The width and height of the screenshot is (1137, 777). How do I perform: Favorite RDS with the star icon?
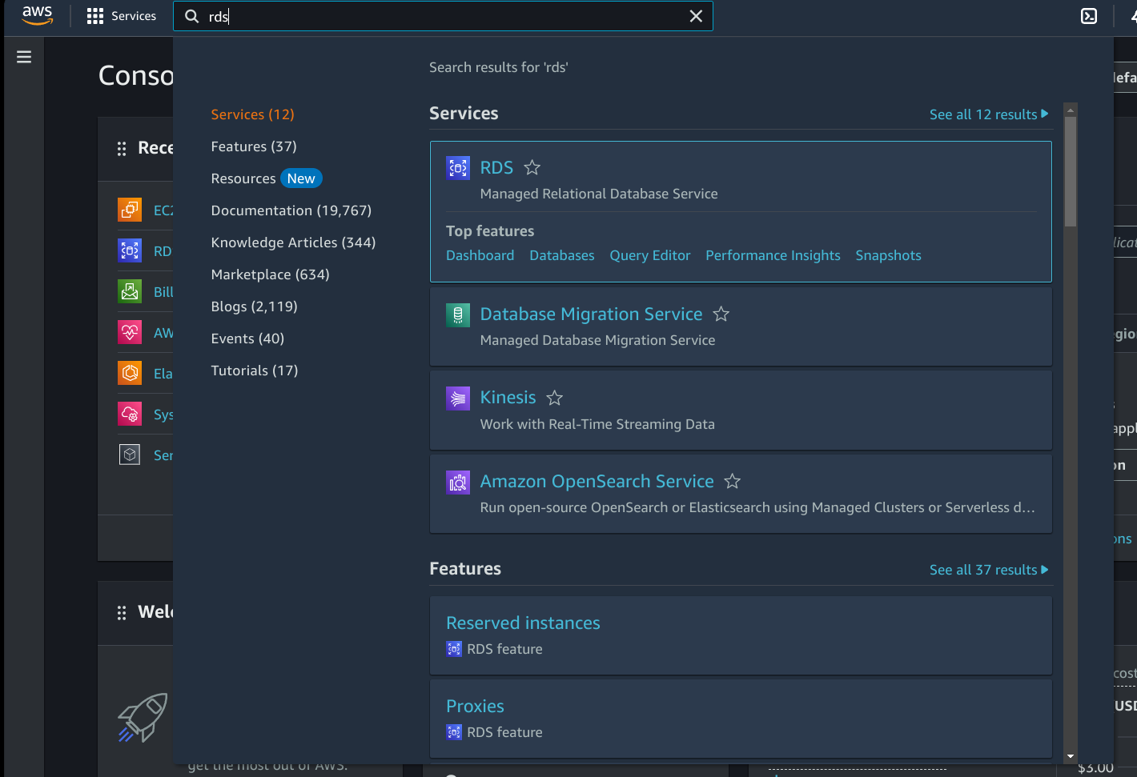tap(532, 167)
